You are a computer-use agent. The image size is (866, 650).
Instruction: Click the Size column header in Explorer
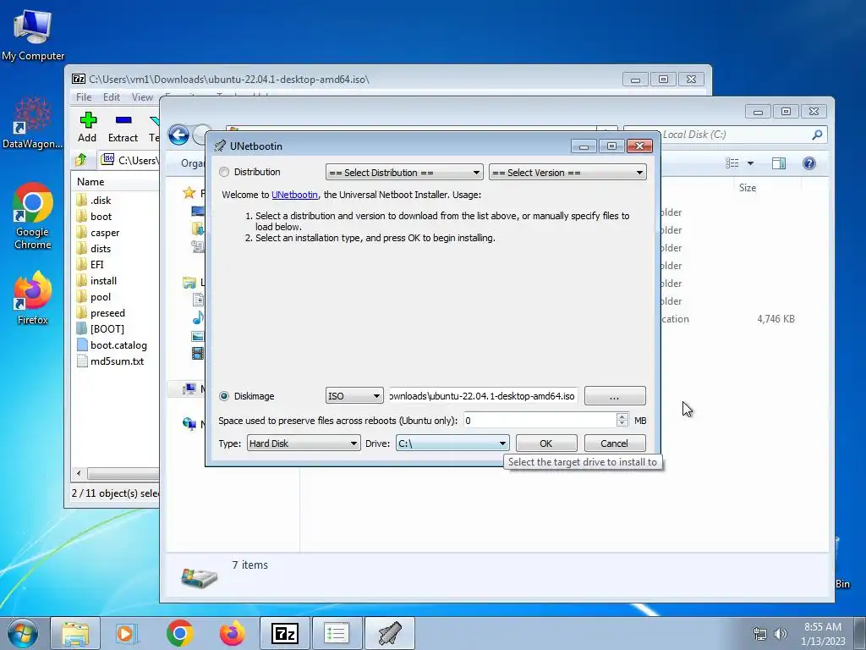tap(748, 188)
